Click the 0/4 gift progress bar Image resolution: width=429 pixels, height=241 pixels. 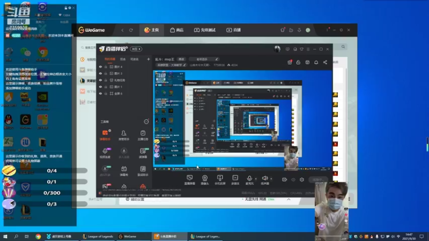click(x=51, y=171)
